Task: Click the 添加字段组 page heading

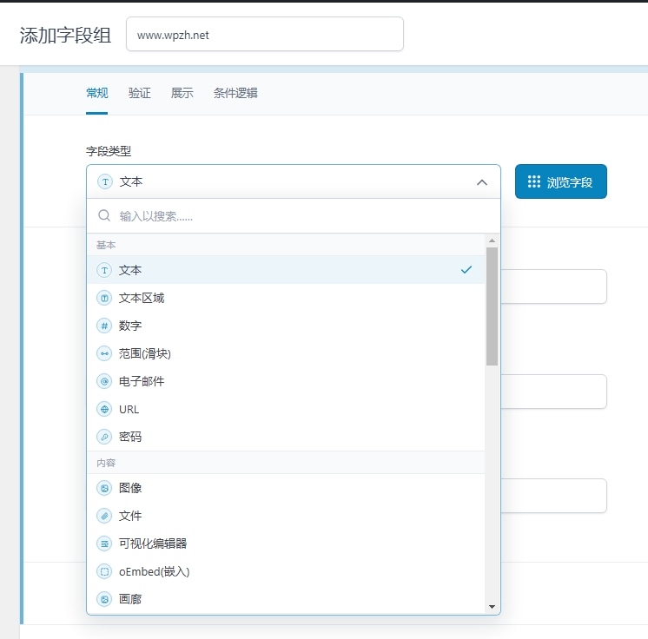Action: point(65,35)
